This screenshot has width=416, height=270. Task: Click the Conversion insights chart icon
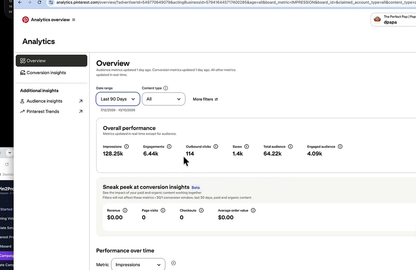23,73
